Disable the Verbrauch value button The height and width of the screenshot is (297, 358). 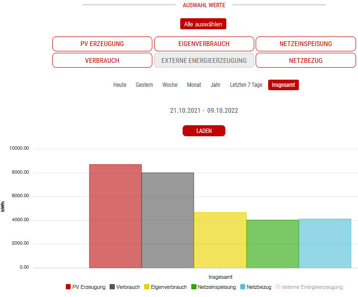point(102,60)
